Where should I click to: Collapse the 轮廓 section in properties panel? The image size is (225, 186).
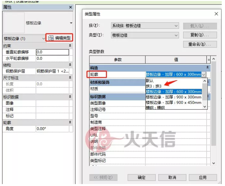70,122
